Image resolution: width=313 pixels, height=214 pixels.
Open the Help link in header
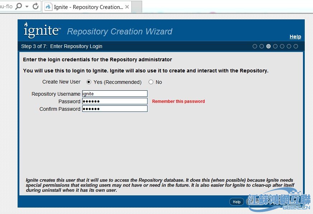coord(295,37)
